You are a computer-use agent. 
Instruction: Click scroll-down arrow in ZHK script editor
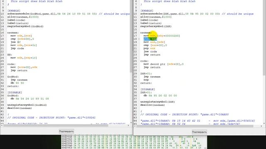264,123
